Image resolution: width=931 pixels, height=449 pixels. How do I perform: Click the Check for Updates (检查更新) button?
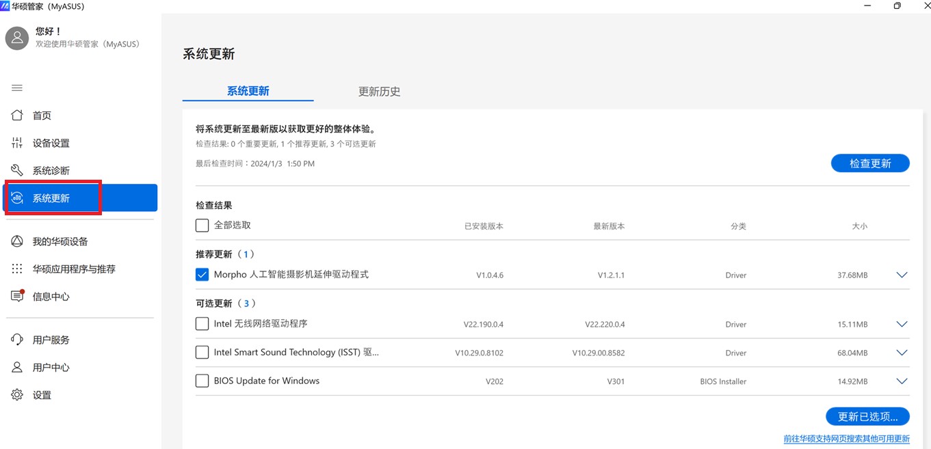pos(869,163)
